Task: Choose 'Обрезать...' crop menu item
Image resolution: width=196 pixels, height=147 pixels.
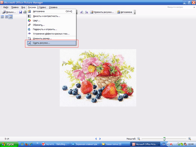Action: pos(39,25)
